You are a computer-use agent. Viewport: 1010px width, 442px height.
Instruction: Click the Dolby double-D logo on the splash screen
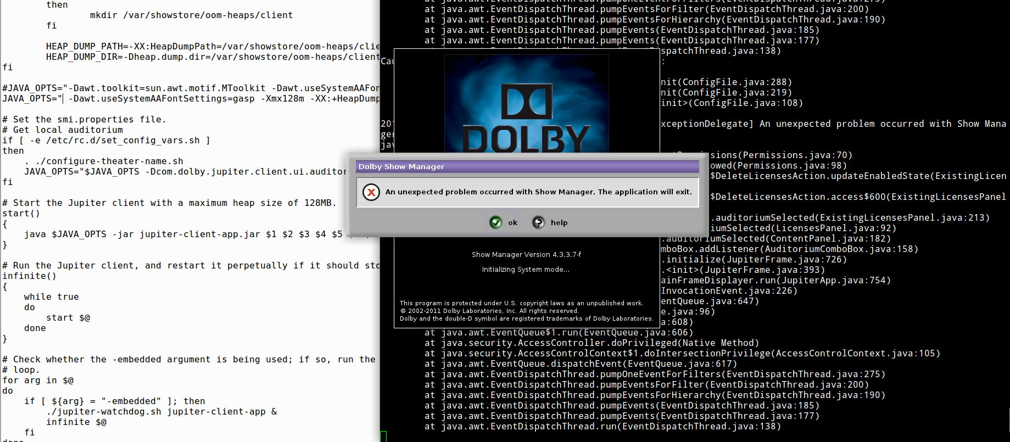pyautogui.click(x=526, y=102)
